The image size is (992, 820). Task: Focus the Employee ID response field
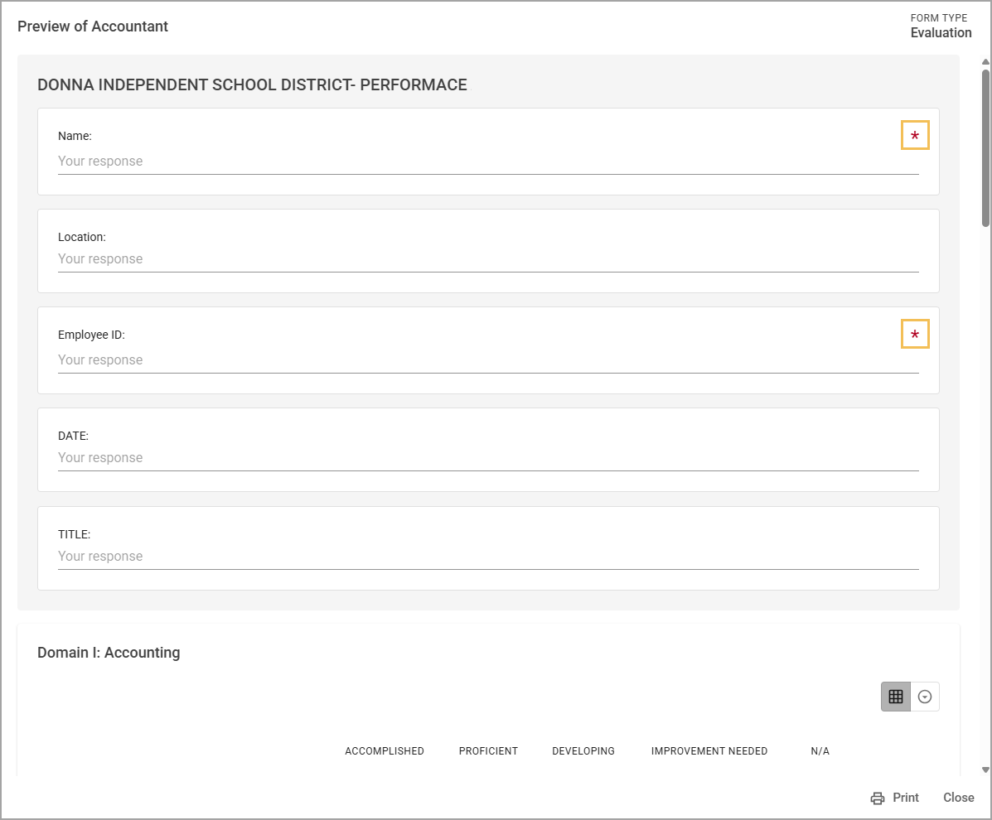click(x=488, y=360)
